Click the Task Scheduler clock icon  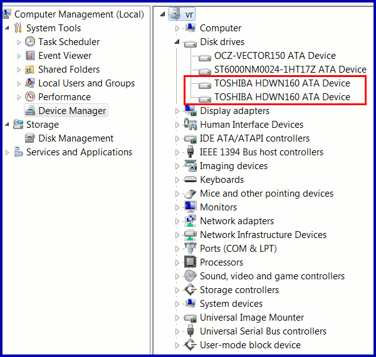pos(29,42)
